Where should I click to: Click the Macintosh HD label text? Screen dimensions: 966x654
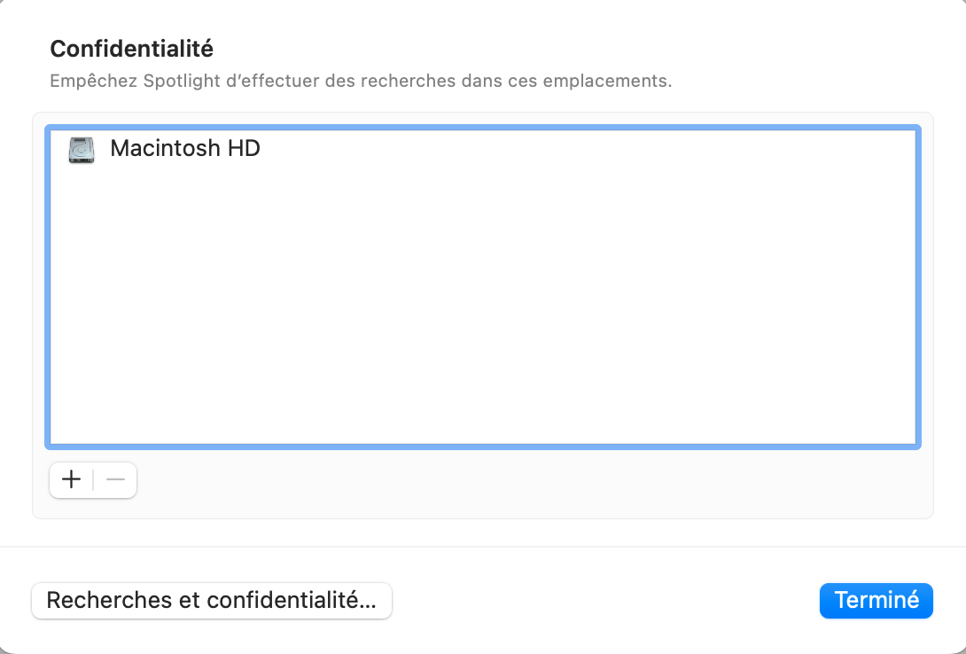(x=183, y=149)
